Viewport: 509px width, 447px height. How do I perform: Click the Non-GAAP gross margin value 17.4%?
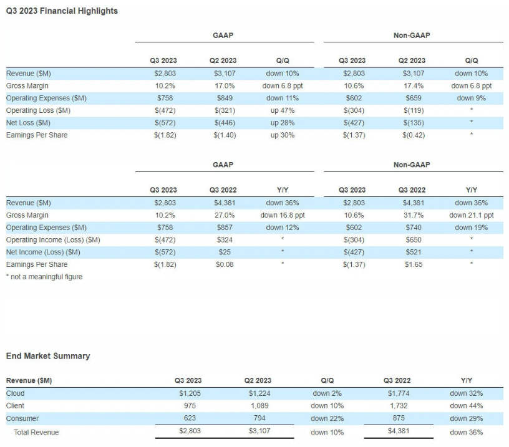pos(413,85)
